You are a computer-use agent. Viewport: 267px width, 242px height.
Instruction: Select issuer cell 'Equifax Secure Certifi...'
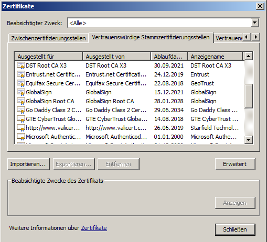point(116,83)
